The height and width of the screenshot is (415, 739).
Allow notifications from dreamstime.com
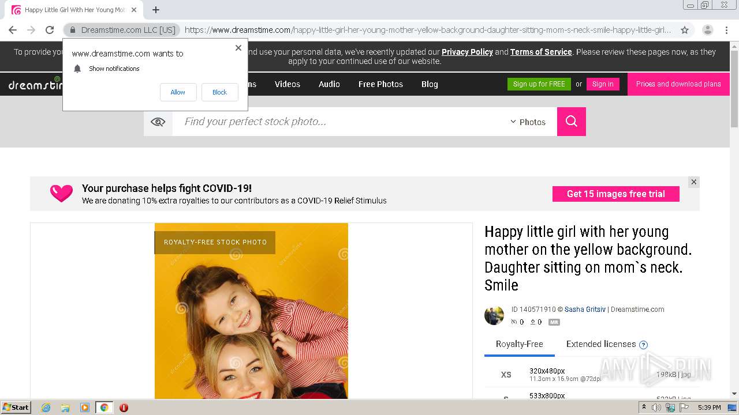178,92
